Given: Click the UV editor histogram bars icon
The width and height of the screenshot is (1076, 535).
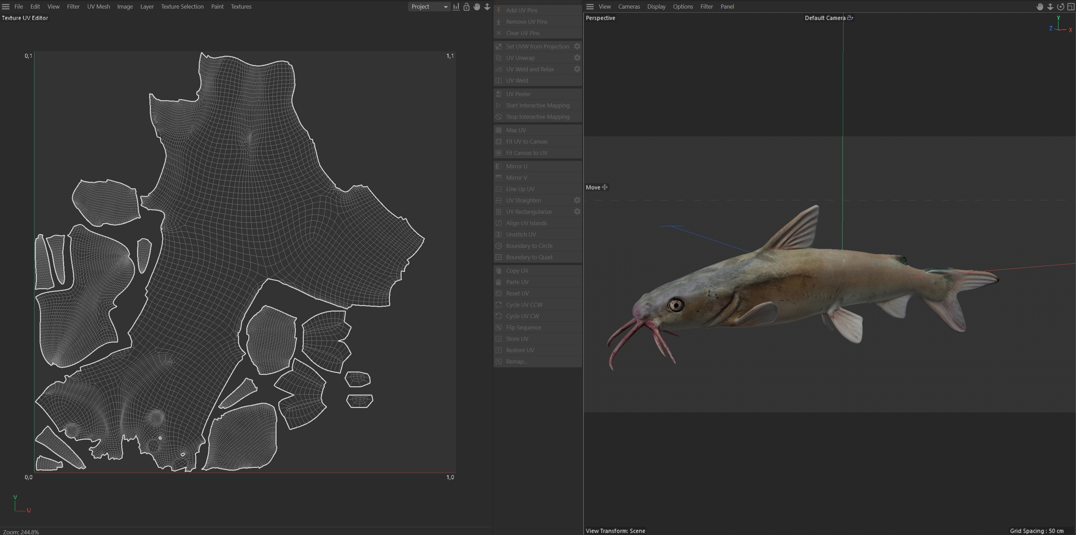Looking at the screenshot, I should pos(456,7).
